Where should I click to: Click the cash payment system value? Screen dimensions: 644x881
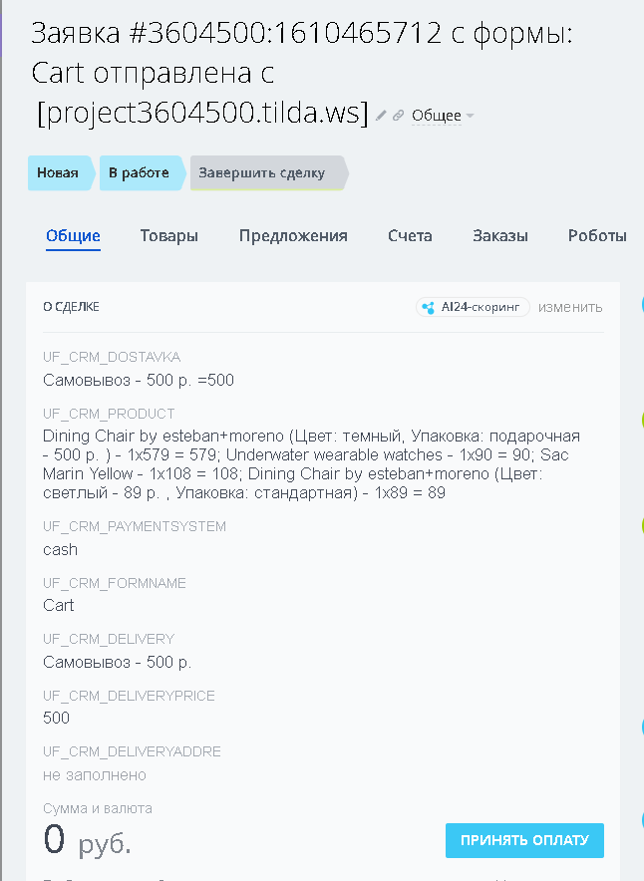[x=60, y=549]
